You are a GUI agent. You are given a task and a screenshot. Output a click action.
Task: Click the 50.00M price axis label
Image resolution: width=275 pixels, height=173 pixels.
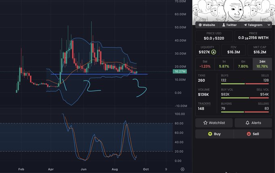pyautogui.click(x=180, y=27)
